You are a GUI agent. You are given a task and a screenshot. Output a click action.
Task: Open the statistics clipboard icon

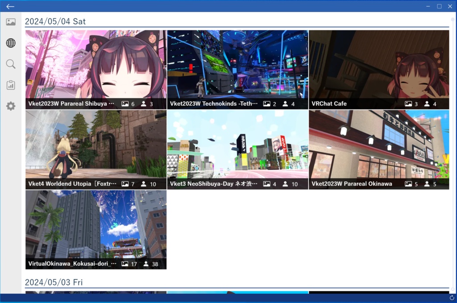coord(10,85)
